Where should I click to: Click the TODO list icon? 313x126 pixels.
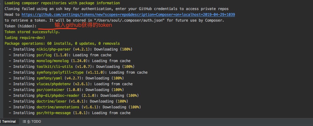click(x=24, y=121)
